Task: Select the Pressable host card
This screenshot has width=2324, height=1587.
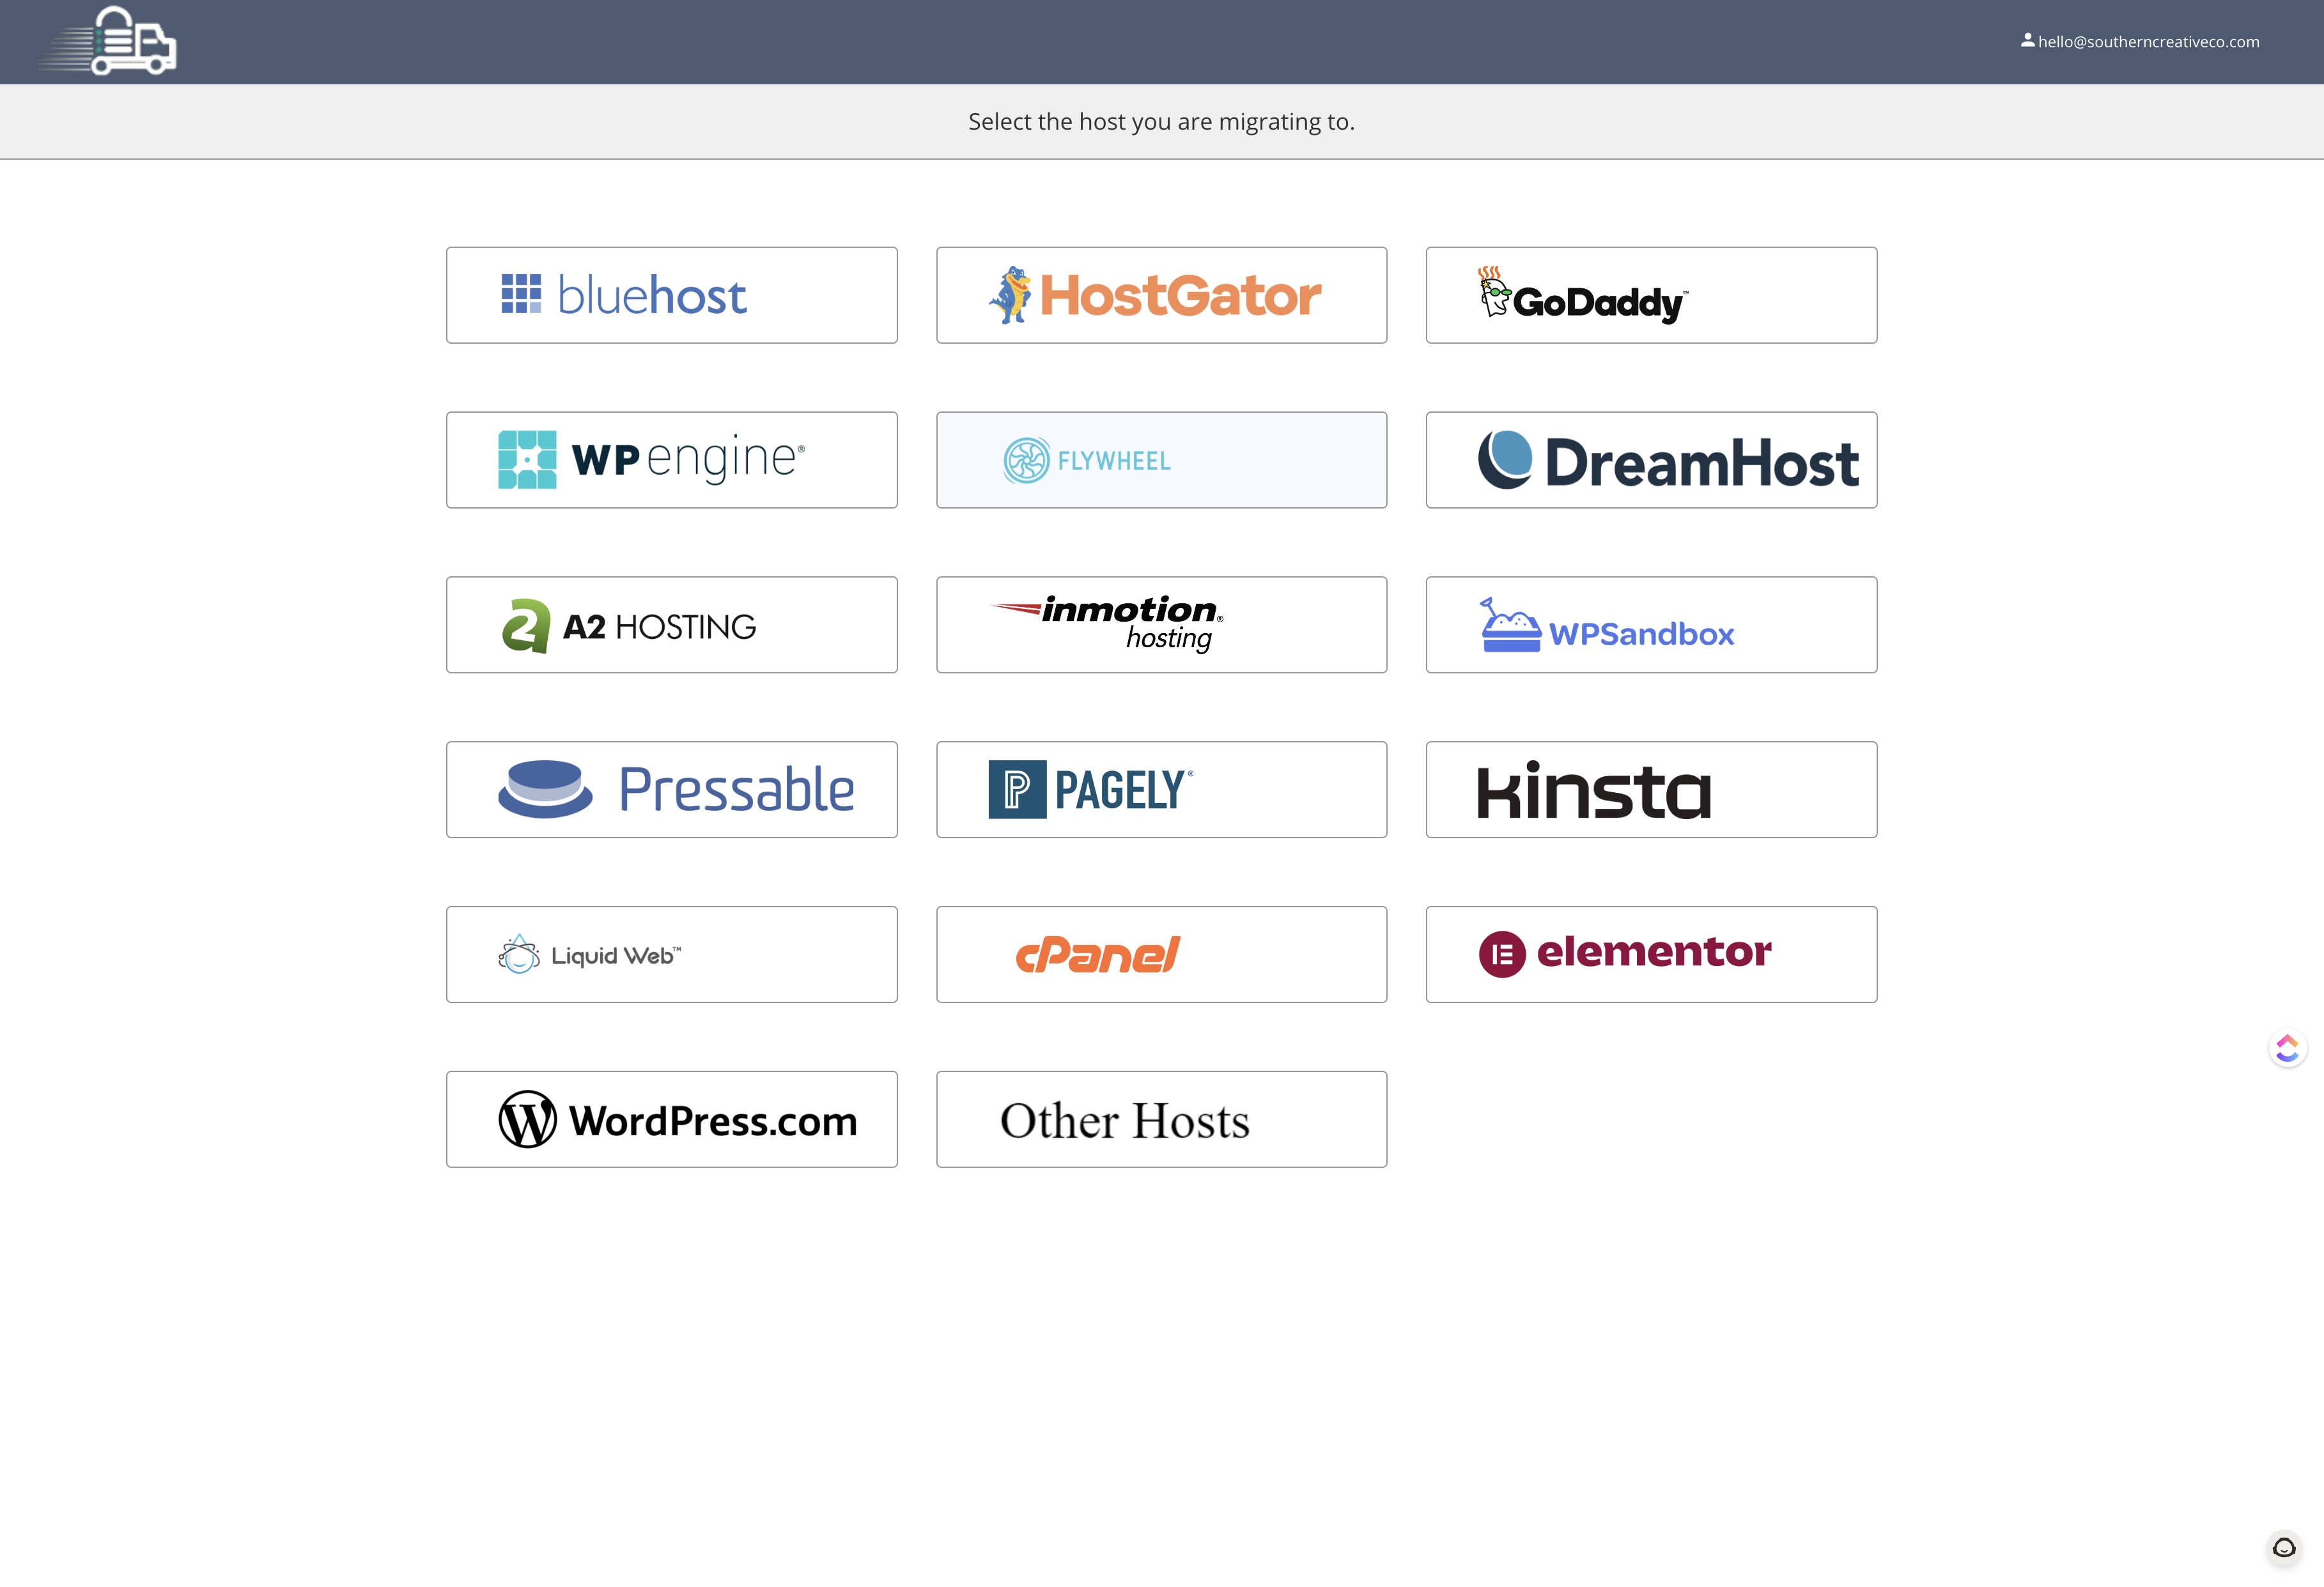Action: 671,790
